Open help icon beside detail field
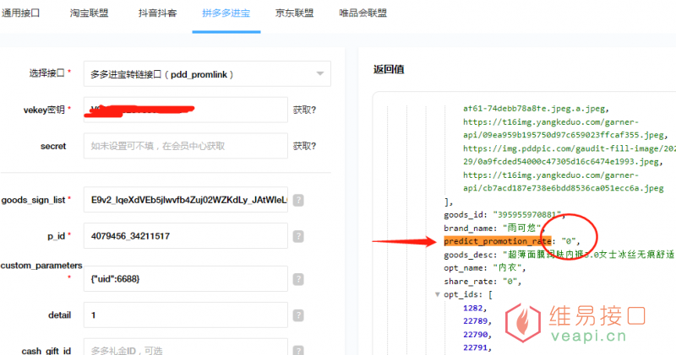 (x=298, y=315)
